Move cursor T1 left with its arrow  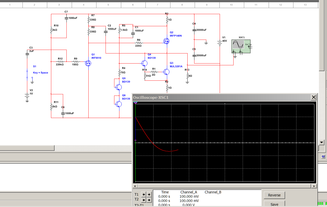[x=143, y=194]
